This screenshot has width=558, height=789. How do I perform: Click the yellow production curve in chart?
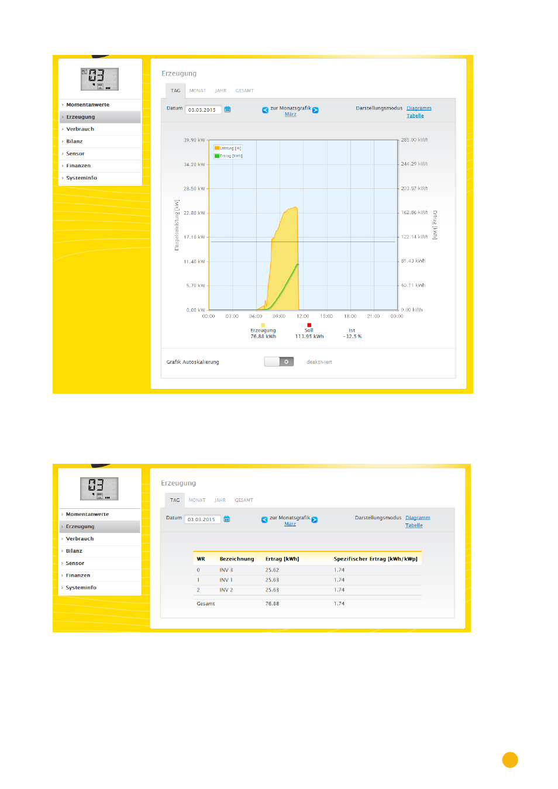[284, 257]
